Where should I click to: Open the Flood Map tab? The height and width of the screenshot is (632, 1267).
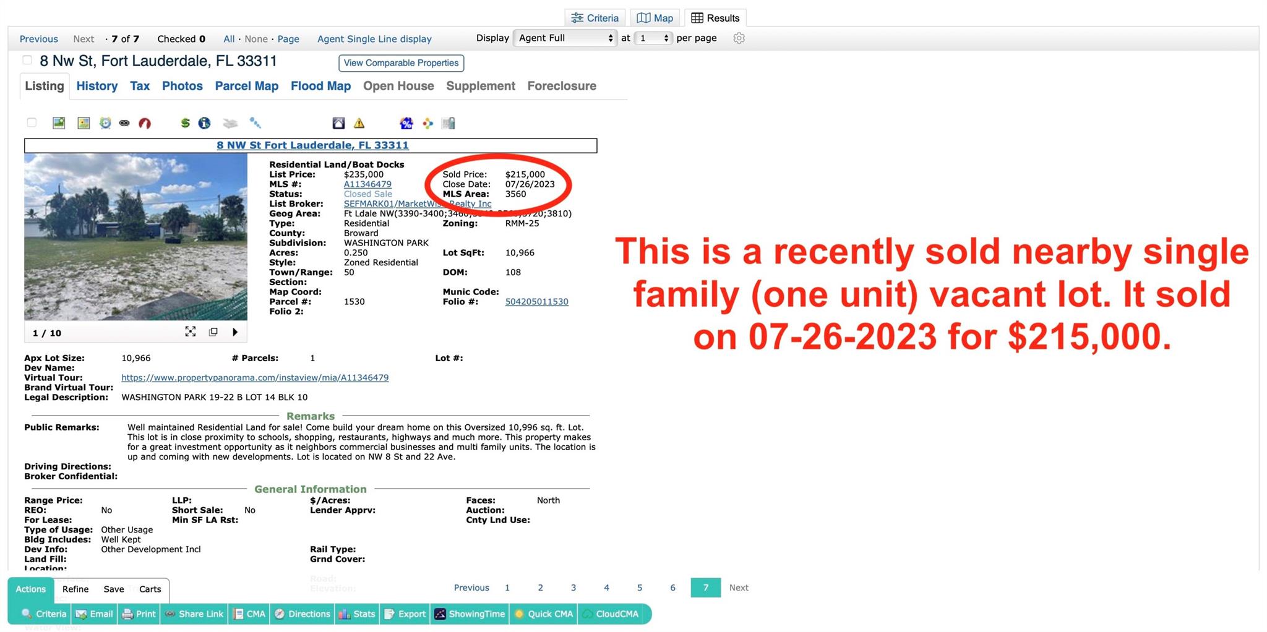click(320, 86)
